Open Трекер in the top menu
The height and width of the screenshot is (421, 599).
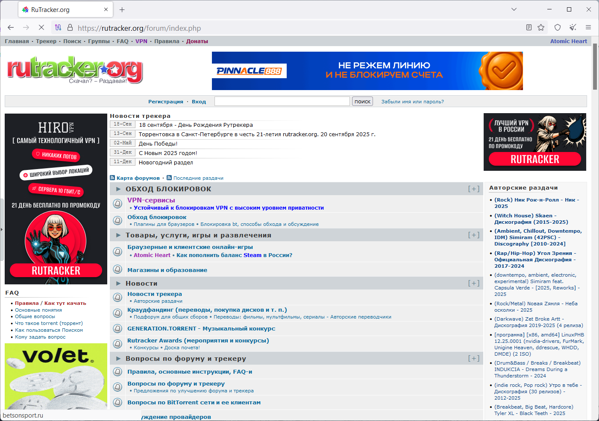click(46, 41)
